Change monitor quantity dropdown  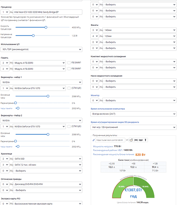pos(94,100)
